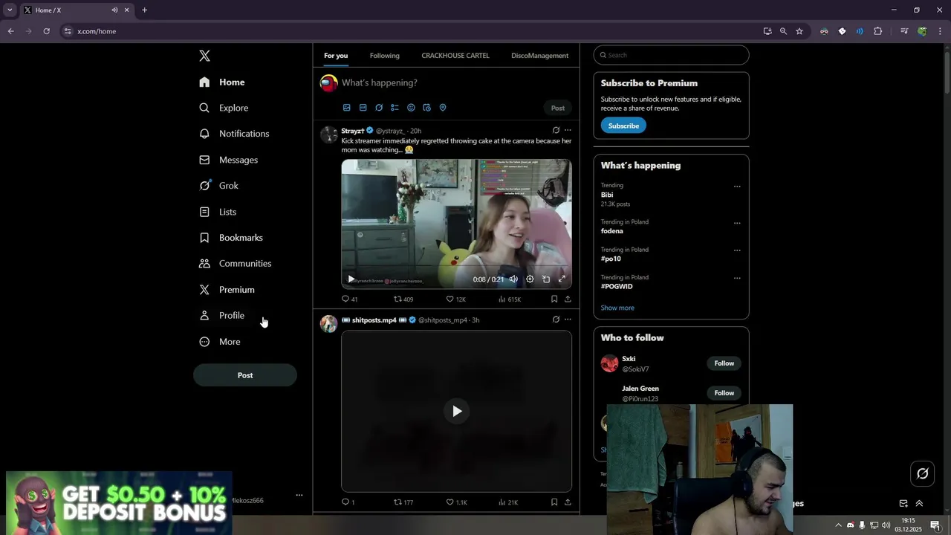Screen dimensions: 951x535
Task: Open Grok image tool in composer
Action: [x=379, y=108]
